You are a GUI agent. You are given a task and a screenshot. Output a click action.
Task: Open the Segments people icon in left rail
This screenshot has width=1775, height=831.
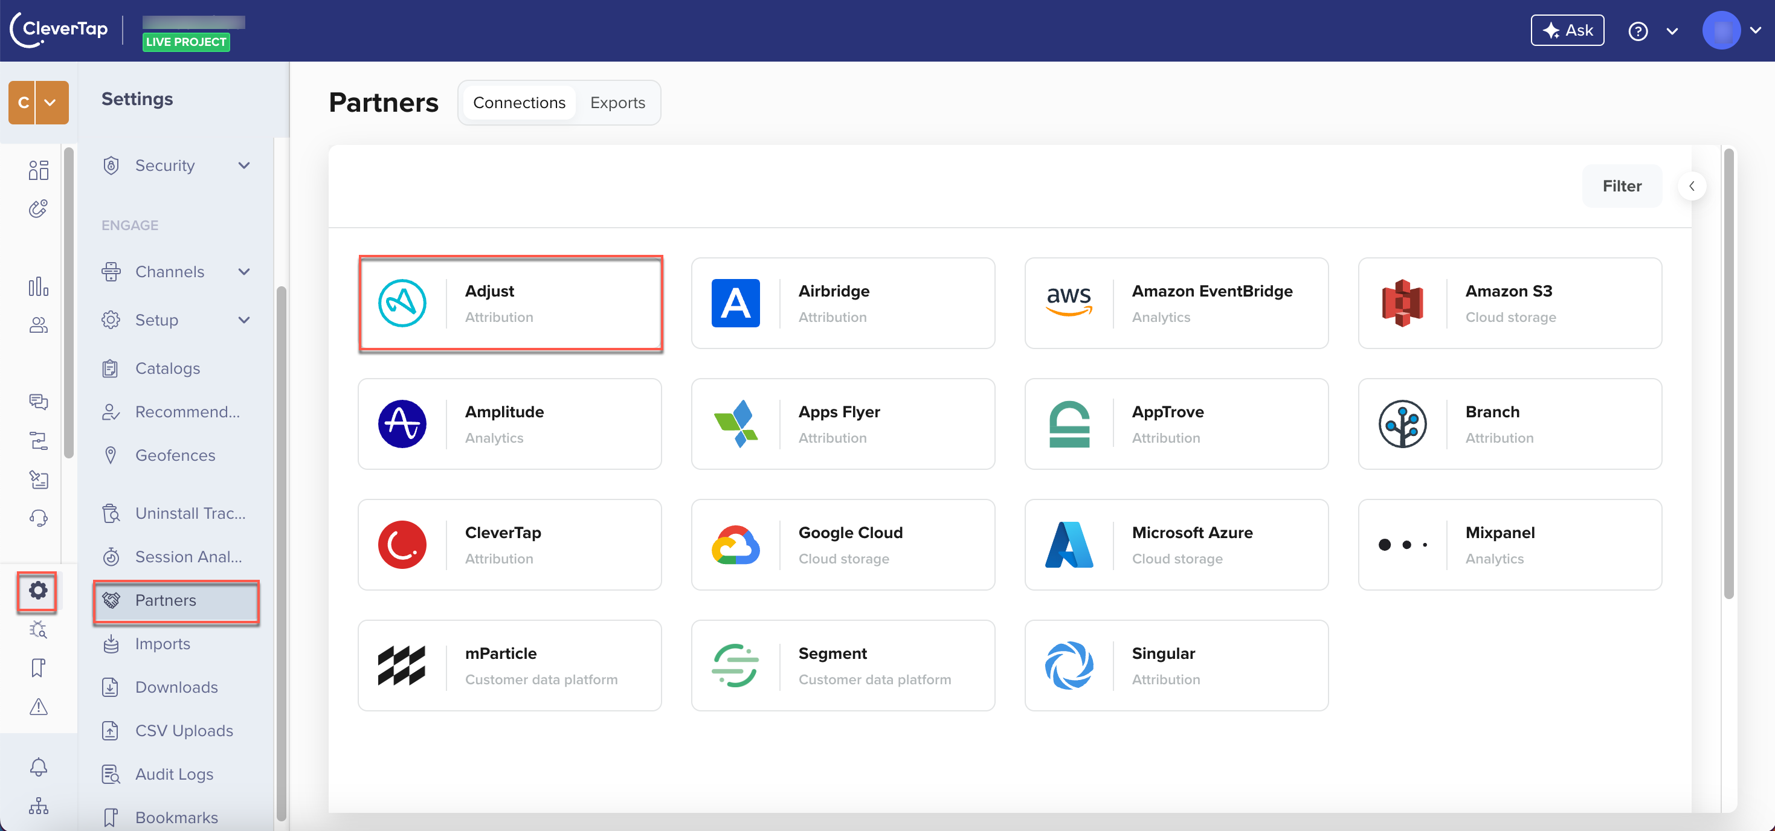tap(39, 324)
